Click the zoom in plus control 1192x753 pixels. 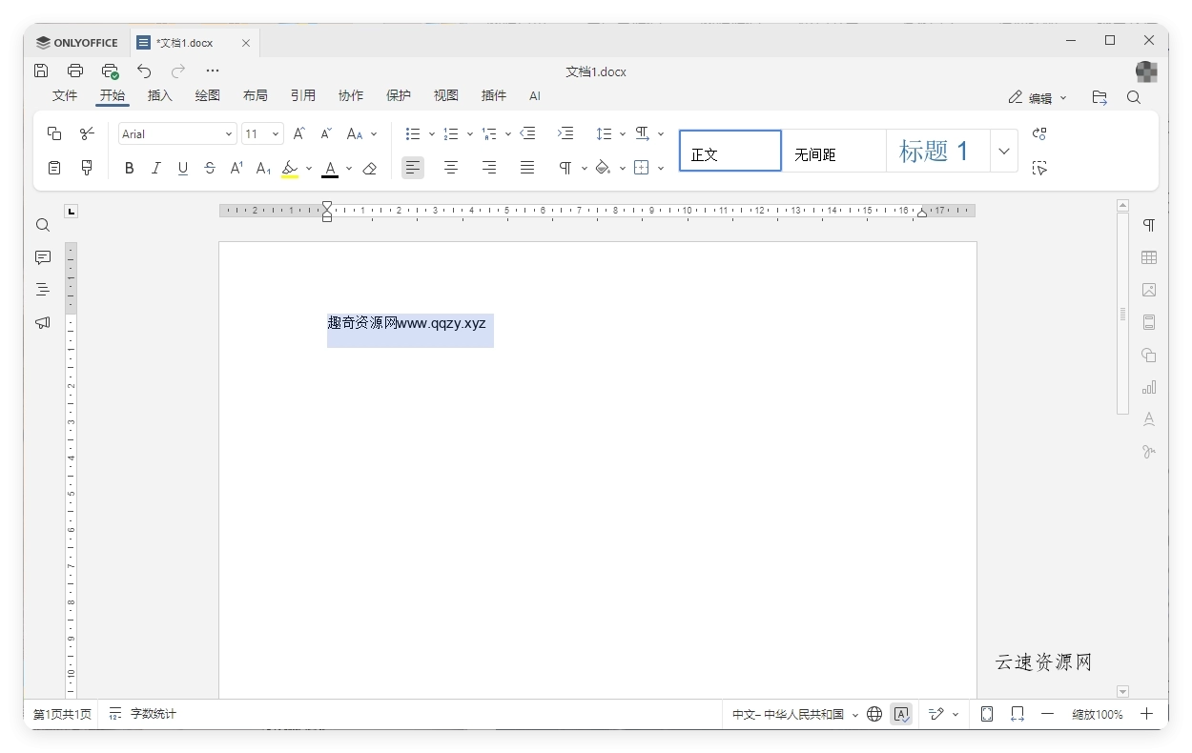point(1147,713)
